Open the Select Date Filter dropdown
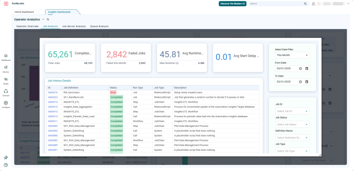 [292, 55]
